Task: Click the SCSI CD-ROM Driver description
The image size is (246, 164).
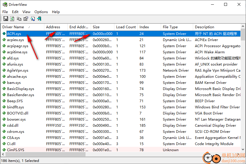Action: 212,132
